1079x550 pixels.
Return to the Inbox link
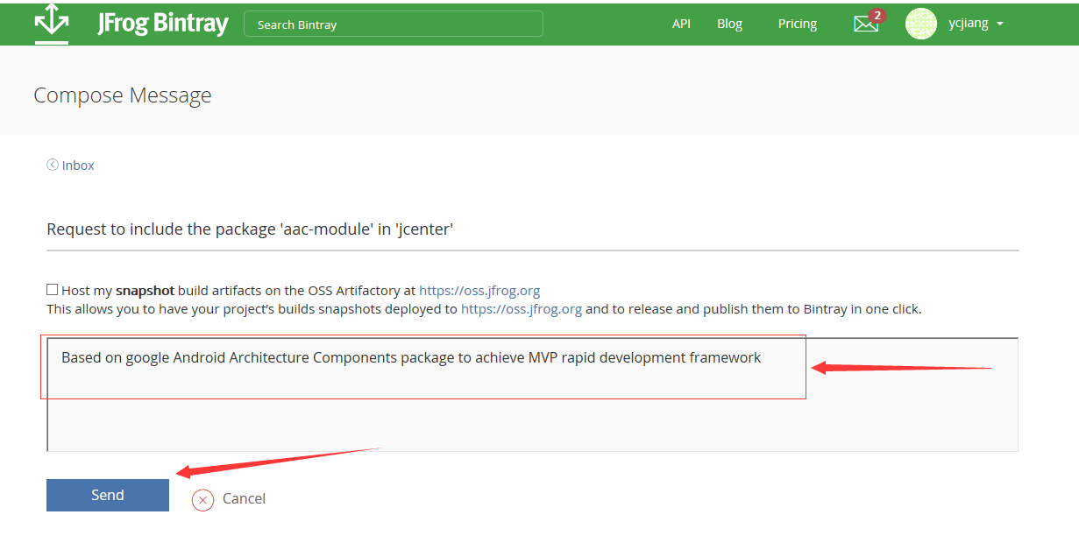[x=78, y=165]
